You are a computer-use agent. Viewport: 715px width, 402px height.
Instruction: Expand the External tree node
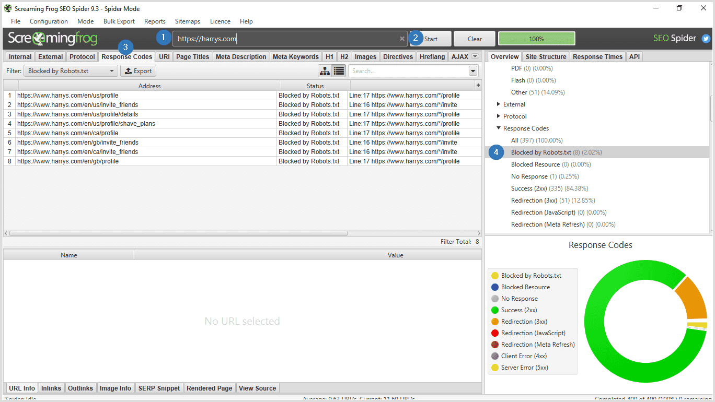[499, 104]
